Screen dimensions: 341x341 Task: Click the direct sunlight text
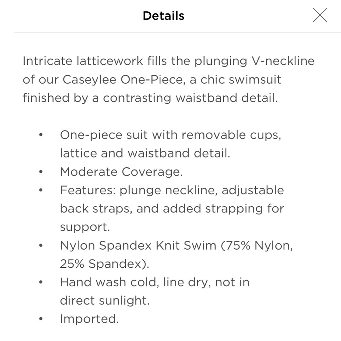[105, 300]
